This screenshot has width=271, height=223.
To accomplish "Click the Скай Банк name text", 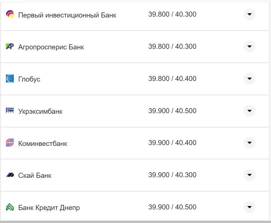I will (34, 175).
